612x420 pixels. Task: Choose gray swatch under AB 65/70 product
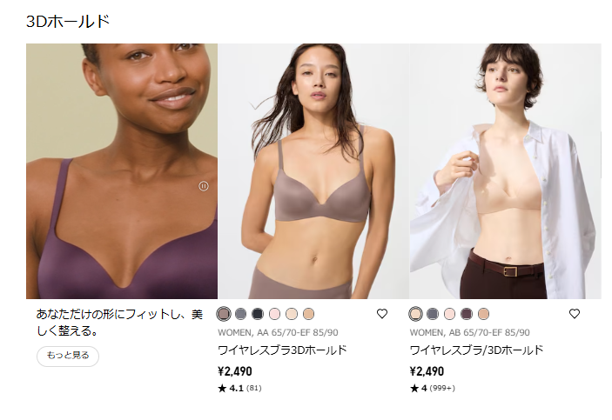433,314
